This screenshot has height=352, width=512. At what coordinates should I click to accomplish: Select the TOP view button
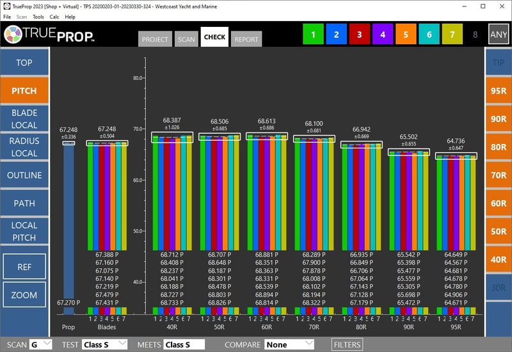[24, 63]
